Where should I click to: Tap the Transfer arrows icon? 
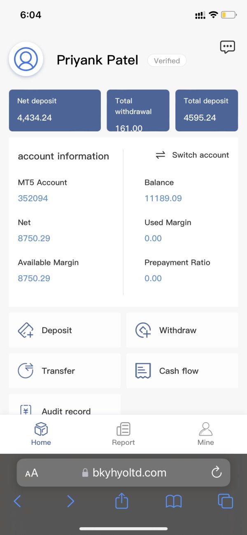[x=26, y=371]
